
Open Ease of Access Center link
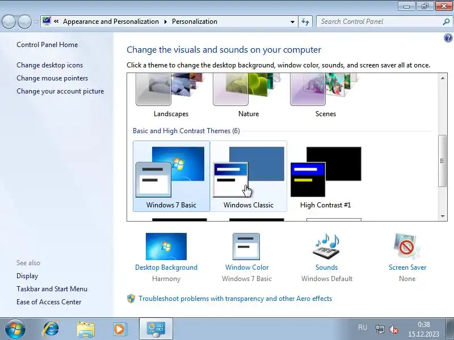pos(49,302)
